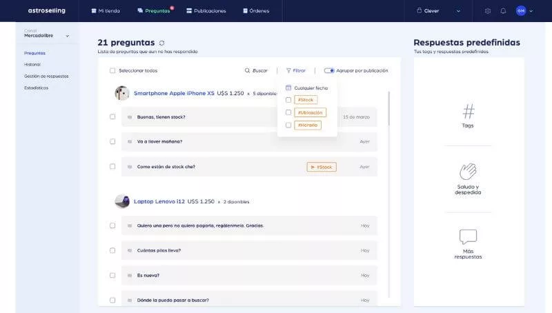The width and height of the screenshot is (552, 313).
Task: Click the Filtrar button
Action: pyautogui.click(x=296, y=70)
